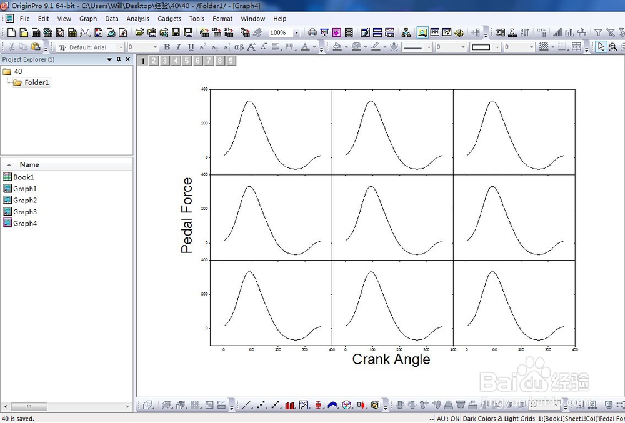
Task: Click the Add Filter funnel icon
Action: pyautogui.click(x=598, y=32)
